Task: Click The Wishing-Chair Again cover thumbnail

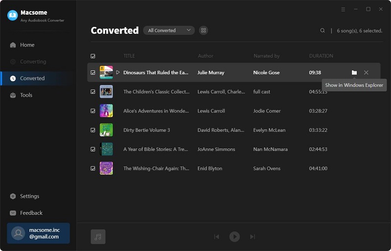Action: 106,168
